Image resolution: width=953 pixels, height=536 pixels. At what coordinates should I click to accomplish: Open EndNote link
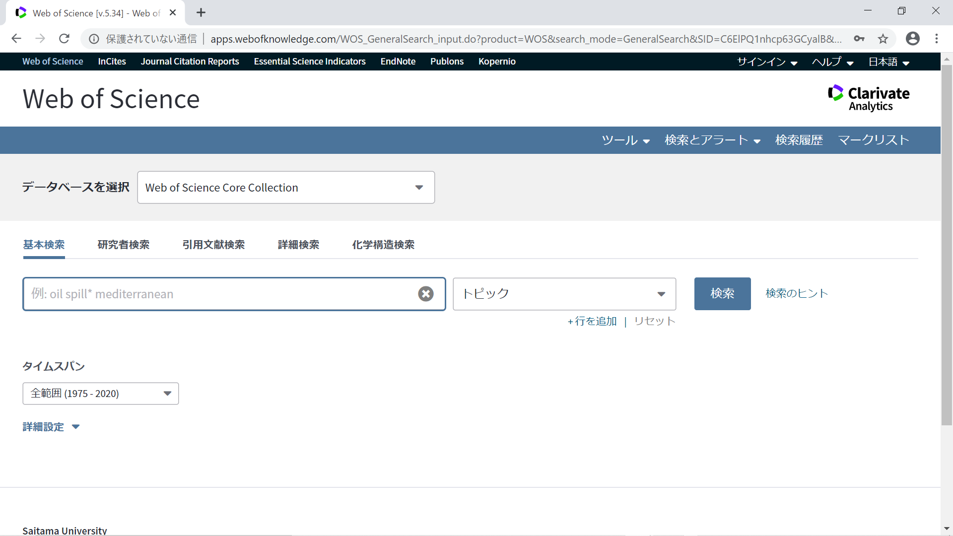click(x=398, y=62)
